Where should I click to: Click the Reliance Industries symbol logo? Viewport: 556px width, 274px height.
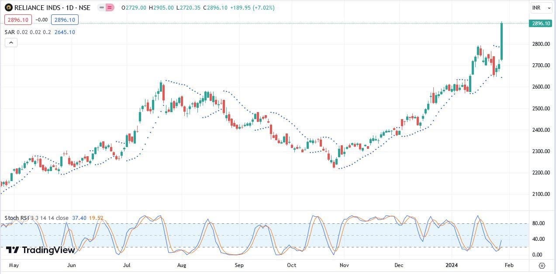(9, 8)
